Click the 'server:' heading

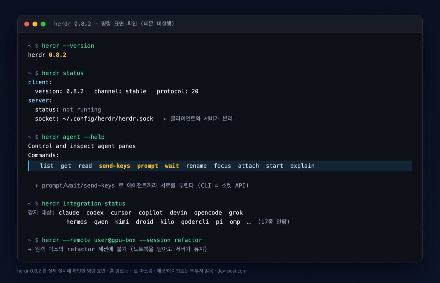[40, 101]
